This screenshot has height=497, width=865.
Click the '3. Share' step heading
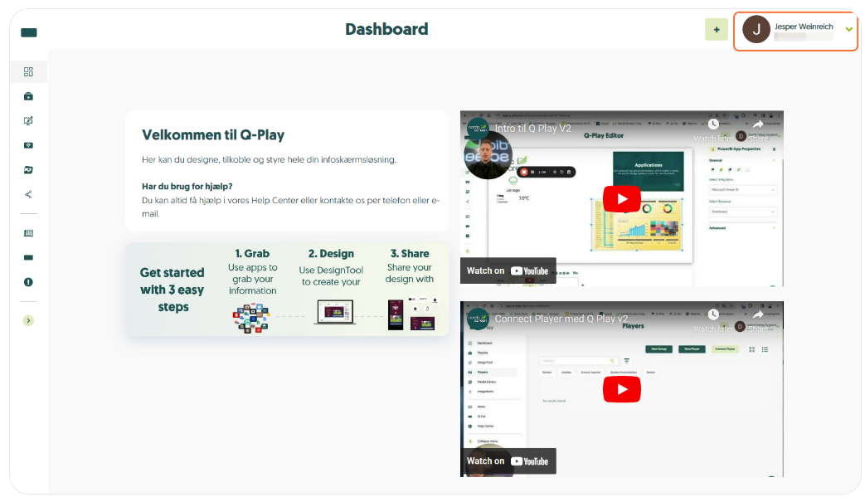coord(410,254)
